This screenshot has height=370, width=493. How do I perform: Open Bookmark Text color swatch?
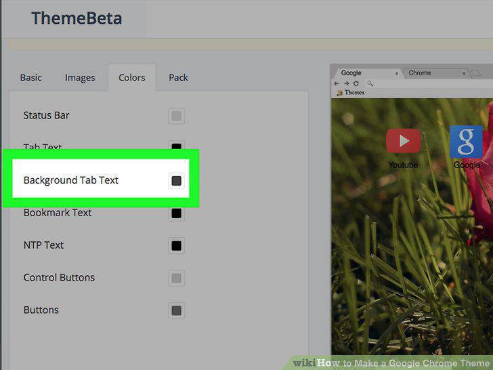[176, 213]
